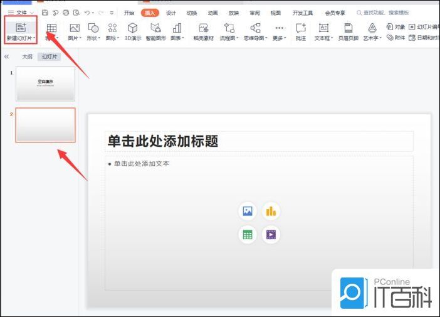Insert an Attachment (附件)

pos(395,38)
